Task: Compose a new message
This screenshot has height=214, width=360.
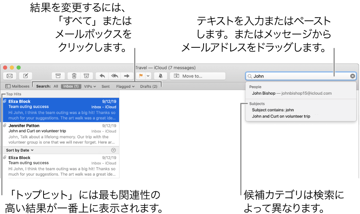Action: 25,76
